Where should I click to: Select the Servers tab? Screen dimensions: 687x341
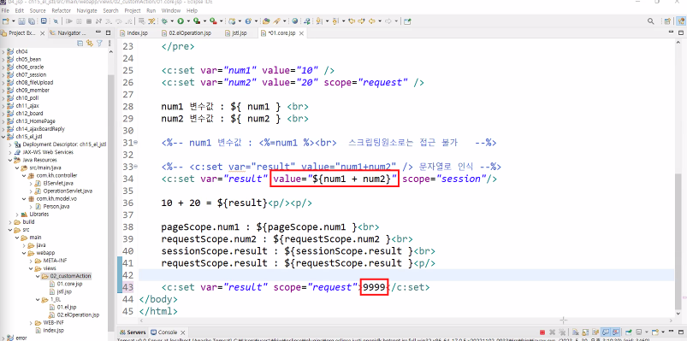tap(133, 332)
